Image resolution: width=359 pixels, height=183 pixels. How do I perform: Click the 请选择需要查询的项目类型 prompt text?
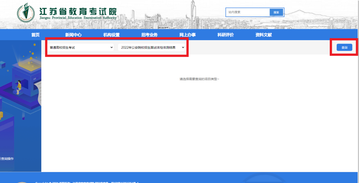point(199,79)
